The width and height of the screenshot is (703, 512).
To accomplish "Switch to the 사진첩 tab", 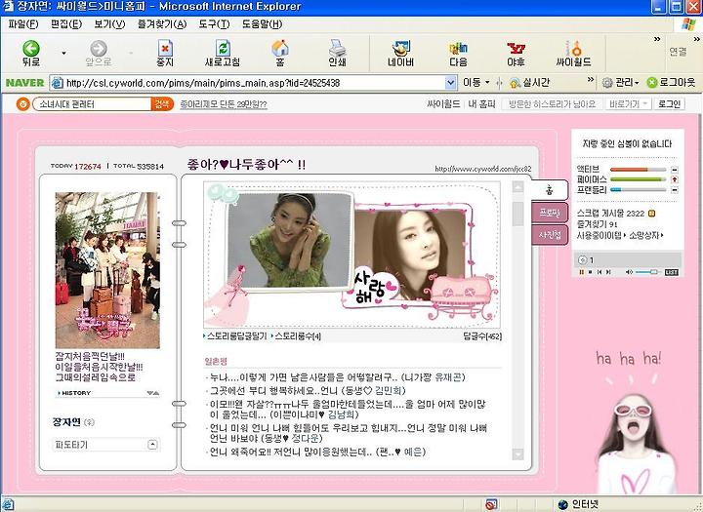I will coord(550,235).
